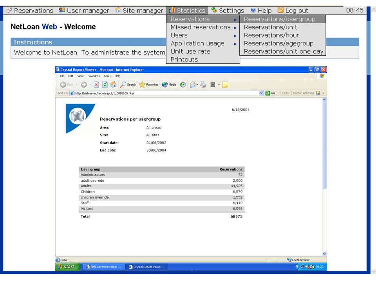Choose Reservations/hour report

pos(283,35)
